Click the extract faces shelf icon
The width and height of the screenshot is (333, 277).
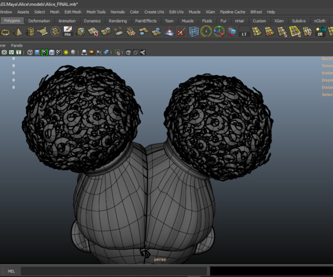pos(157,32)
